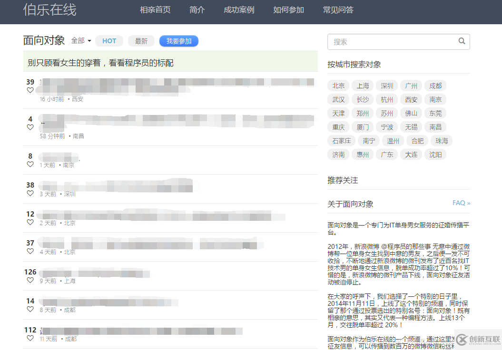Filter by city 南京
502x350 pixels.
435,99
